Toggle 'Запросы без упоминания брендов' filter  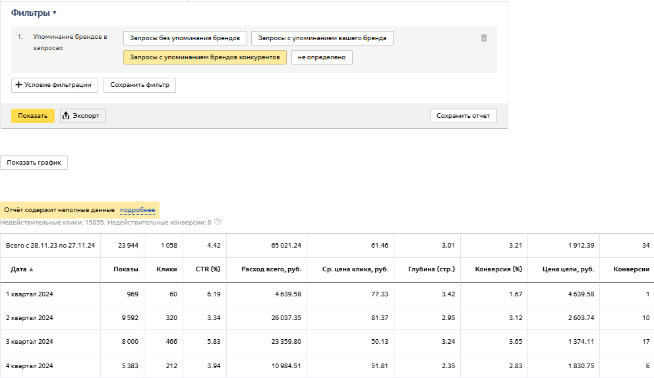click(185, 38)
